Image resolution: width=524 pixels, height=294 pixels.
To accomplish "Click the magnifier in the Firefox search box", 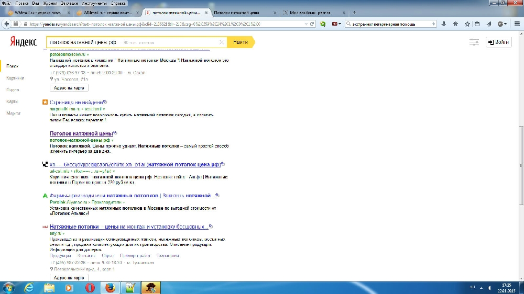I will coord(348,24).
